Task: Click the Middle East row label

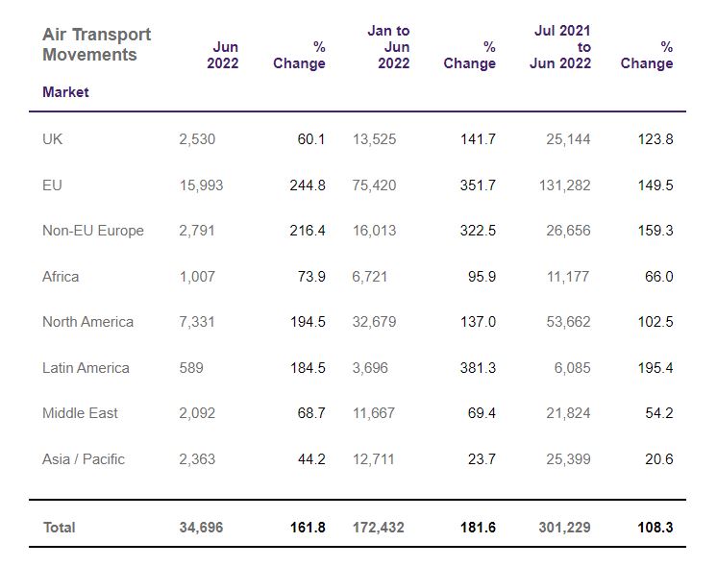Action: click(x=80, y=413)
